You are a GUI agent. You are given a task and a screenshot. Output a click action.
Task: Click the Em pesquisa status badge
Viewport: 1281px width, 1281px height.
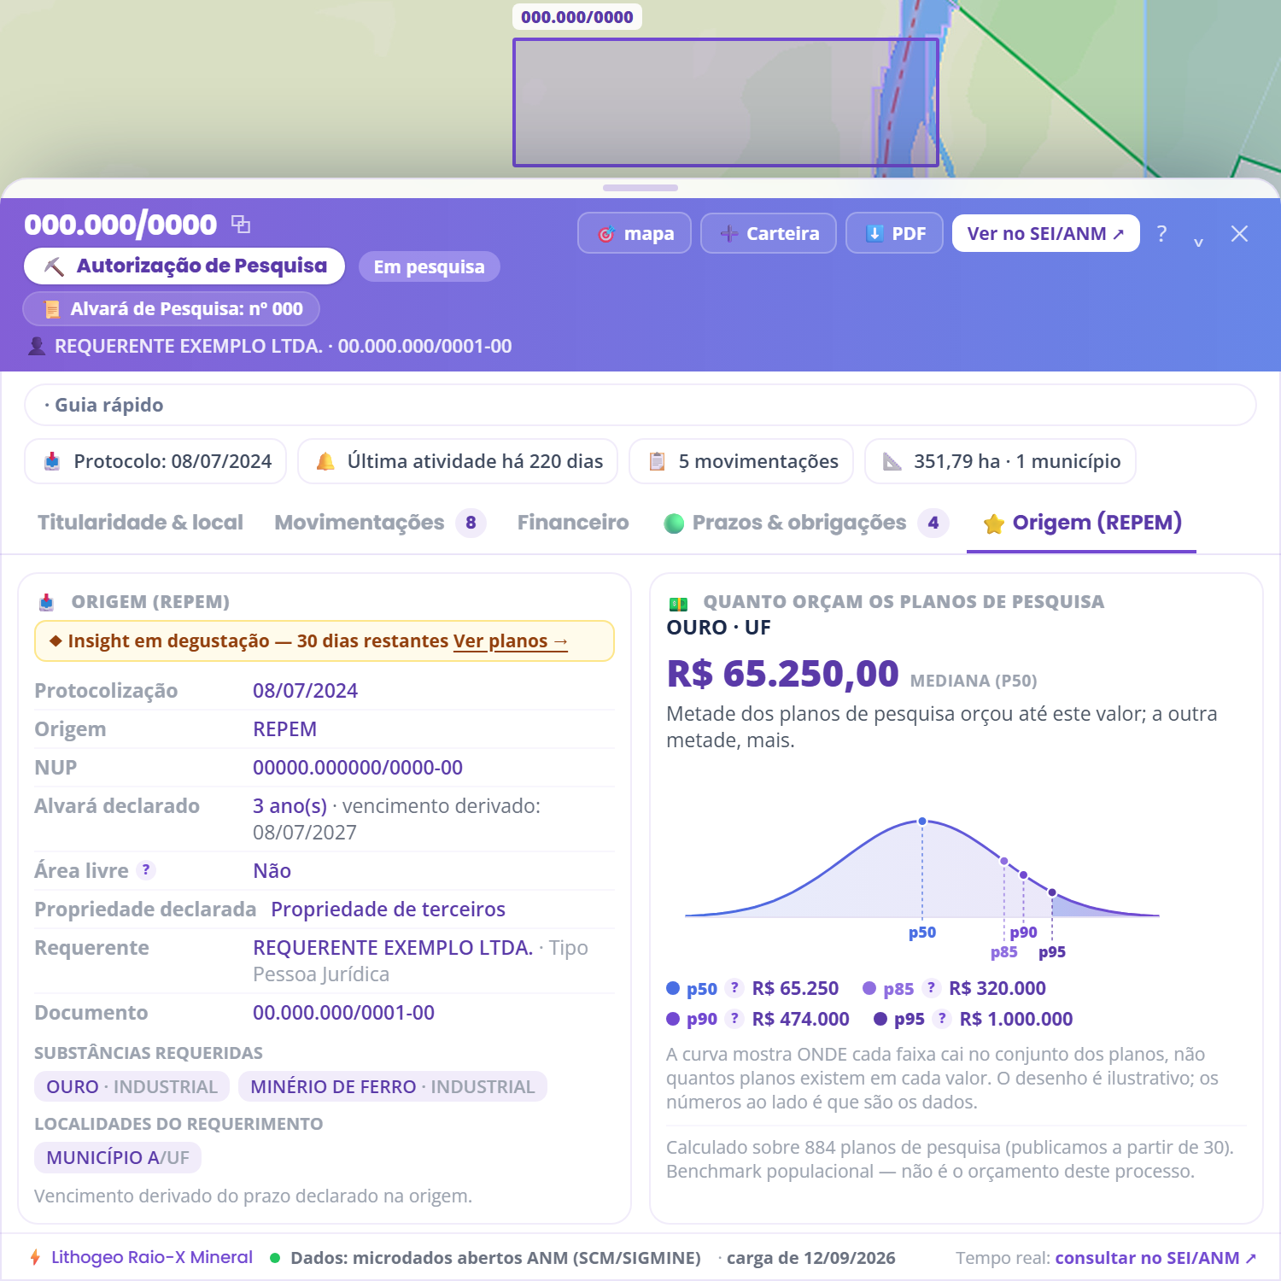(x=429, y=266)
